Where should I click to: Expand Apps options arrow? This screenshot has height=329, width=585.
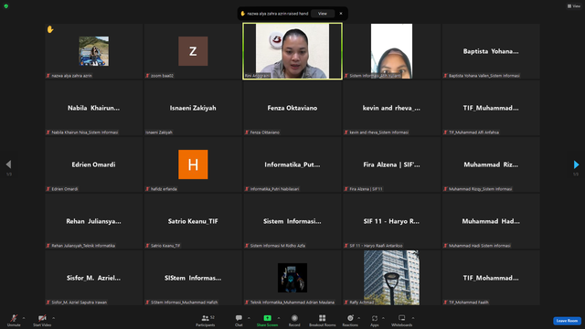pos(383,318)
